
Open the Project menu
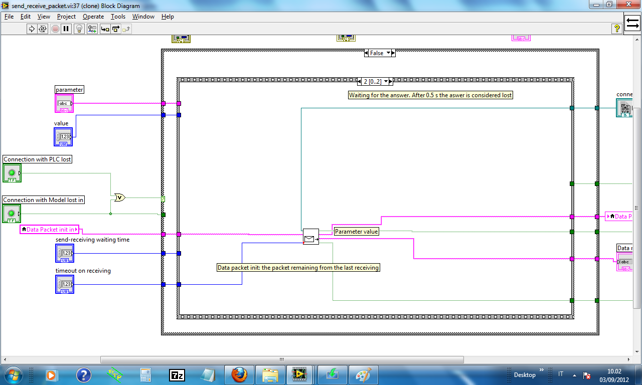point(66,17)
